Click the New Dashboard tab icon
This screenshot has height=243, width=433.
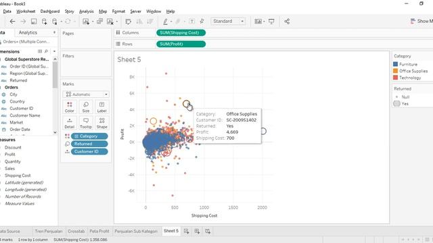(x=197, y=231)
